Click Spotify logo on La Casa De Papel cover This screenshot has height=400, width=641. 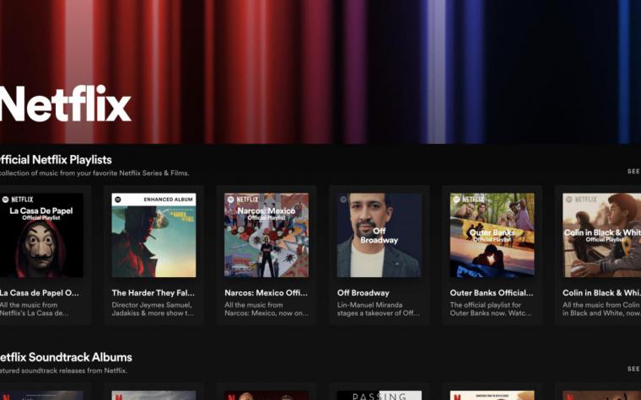point(5,200)
